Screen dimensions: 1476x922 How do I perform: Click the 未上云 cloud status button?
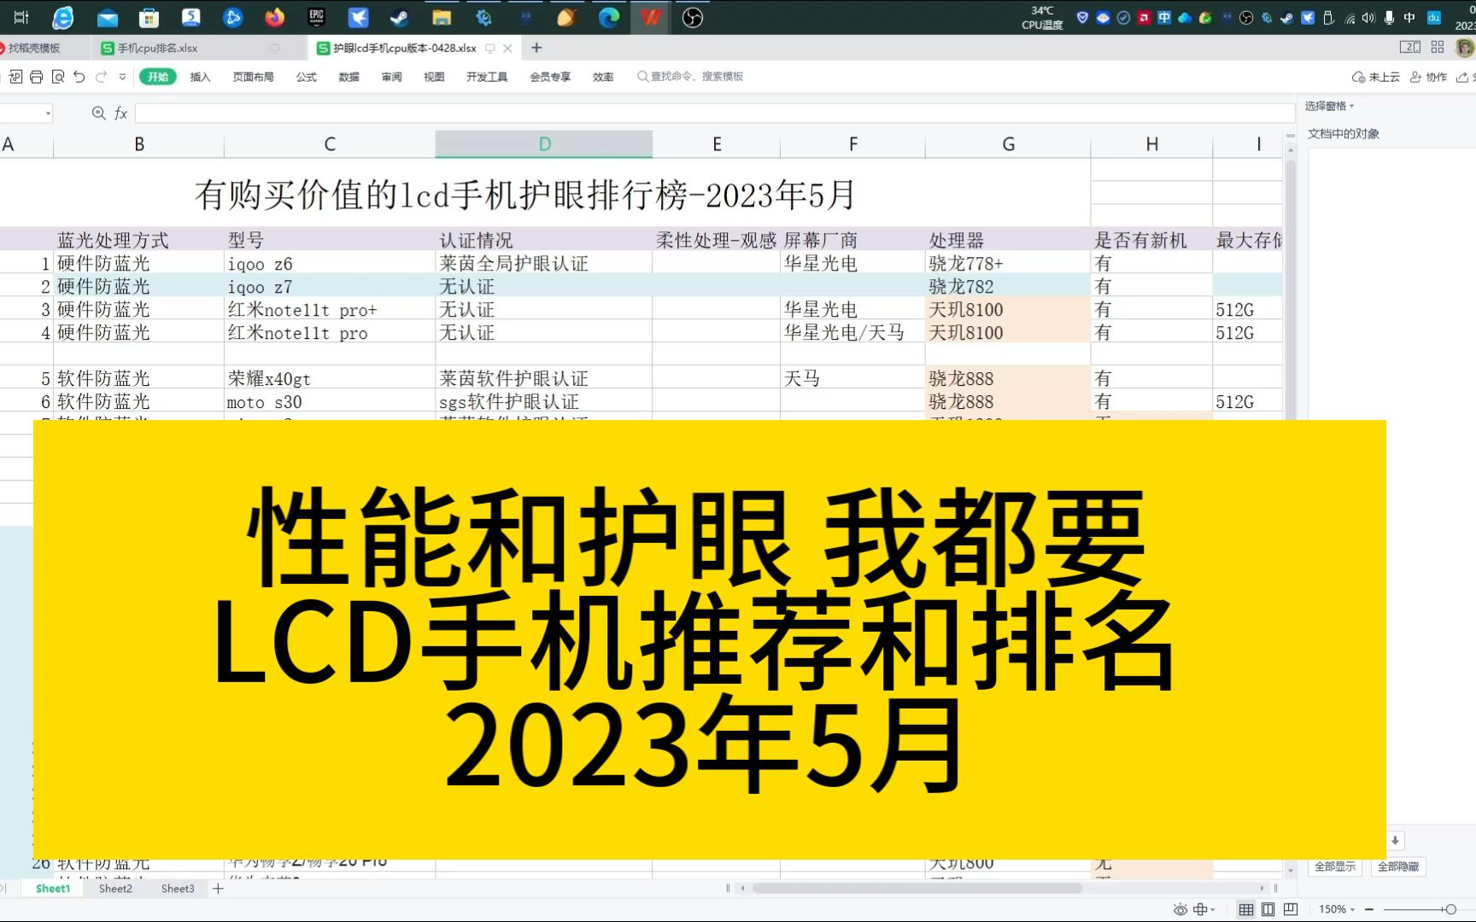(1376, 77)
